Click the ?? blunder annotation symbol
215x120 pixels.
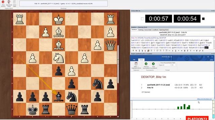pyautogui.click(x=167, y=51)
